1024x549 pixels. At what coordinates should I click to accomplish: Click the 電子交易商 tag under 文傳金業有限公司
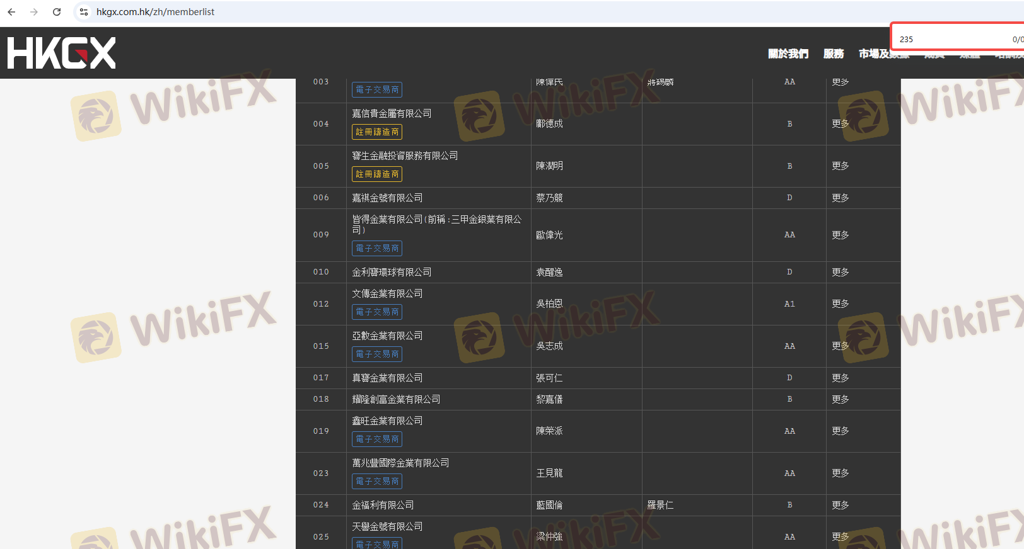[x=377, y=312]
